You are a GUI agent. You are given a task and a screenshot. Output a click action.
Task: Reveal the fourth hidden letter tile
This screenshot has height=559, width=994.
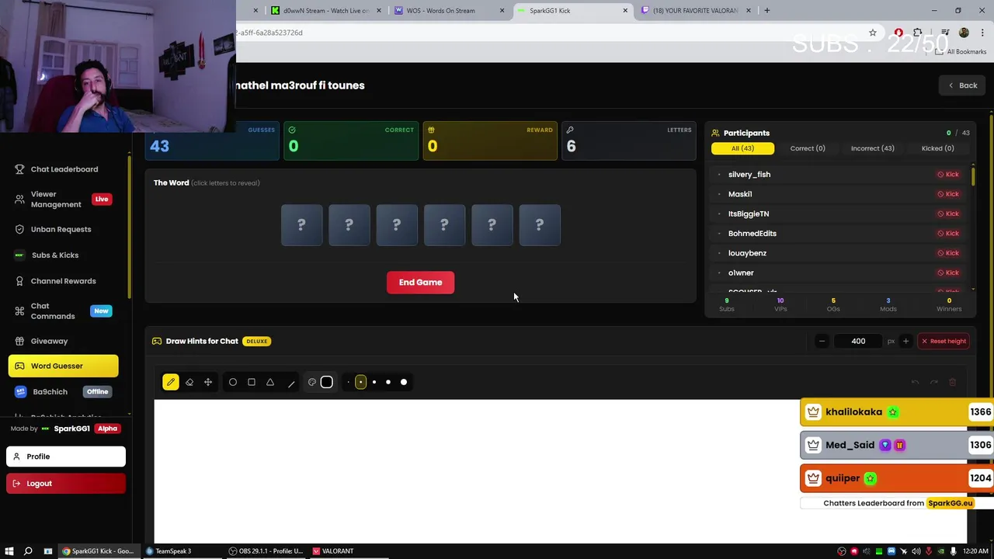click(444, 225)
